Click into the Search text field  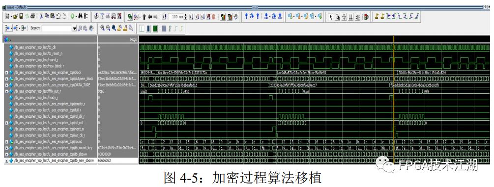(x=57, y=28)
